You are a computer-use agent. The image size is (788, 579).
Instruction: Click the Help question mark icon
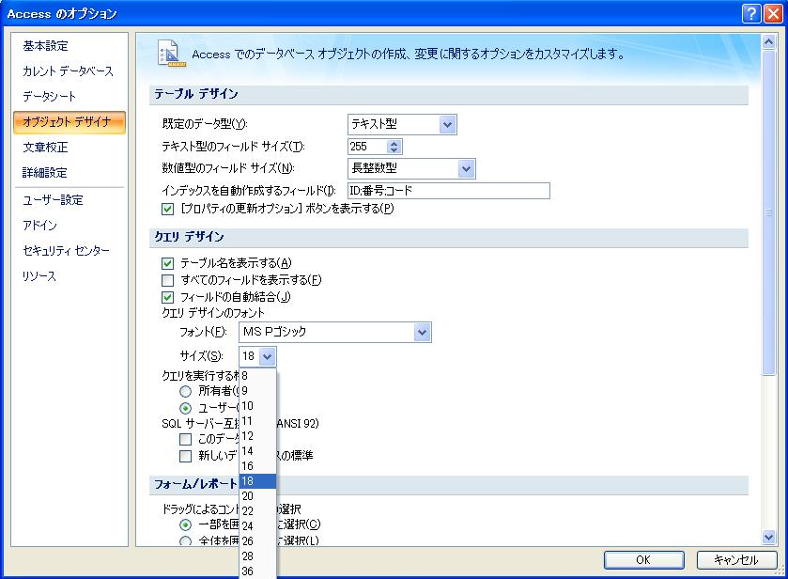pos(751,13)
